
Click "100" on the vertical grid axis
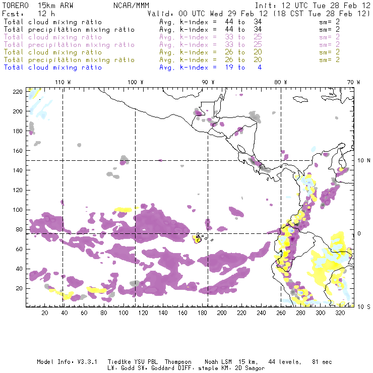18,210
